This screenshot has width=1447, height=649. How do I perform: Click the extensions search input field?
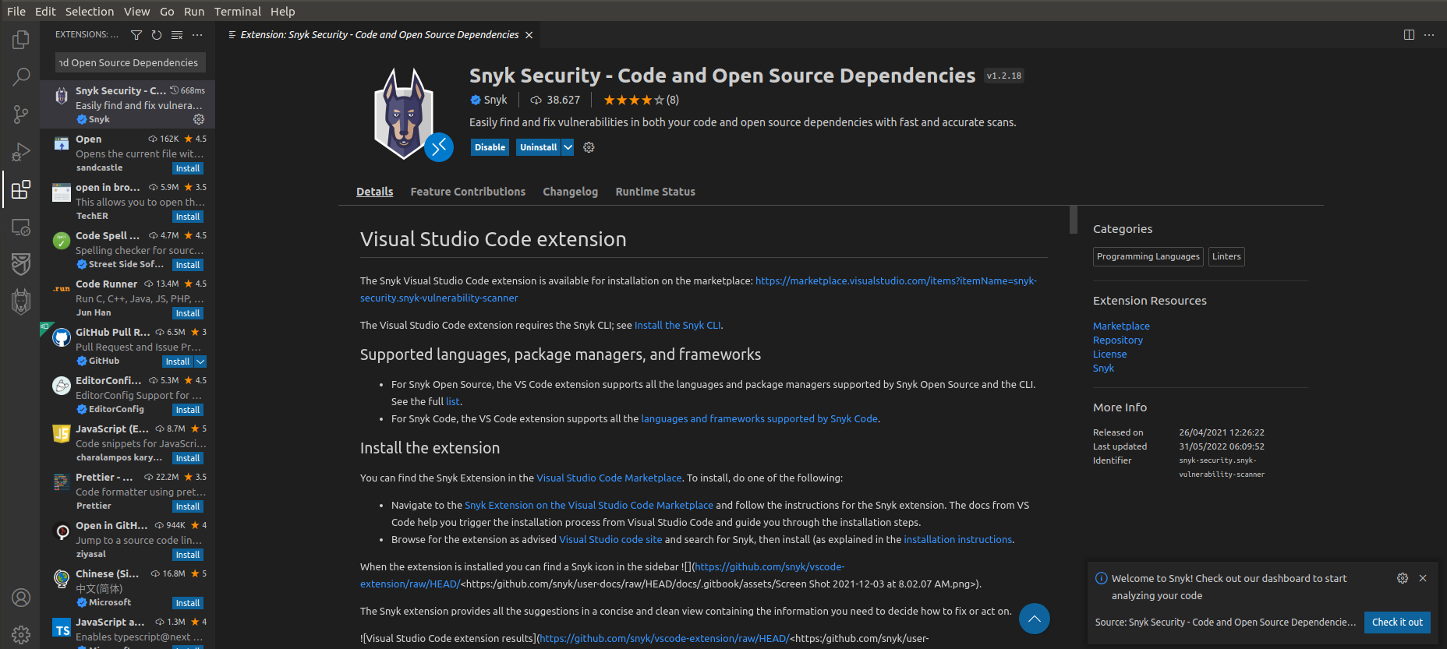point(129,62)
